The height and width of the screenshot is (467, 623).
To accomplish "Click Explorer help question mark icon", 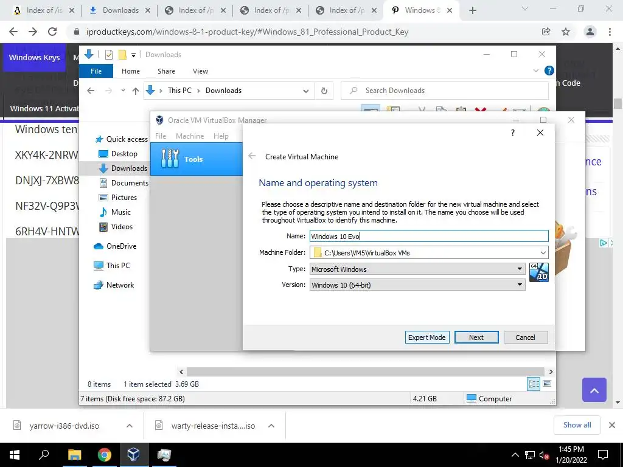I will click(x=549, y=71).
